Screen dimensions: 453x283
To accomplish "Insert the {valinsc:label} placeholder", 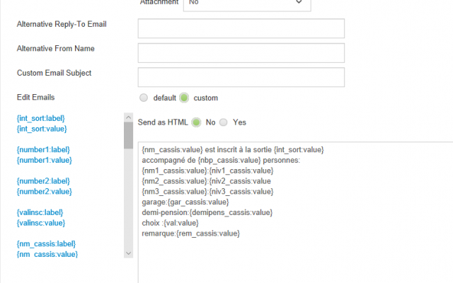I will tap(40, 212).
